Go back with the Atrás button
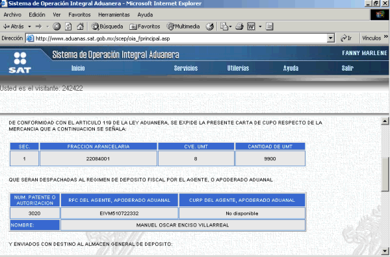 (x=13, y=27)
